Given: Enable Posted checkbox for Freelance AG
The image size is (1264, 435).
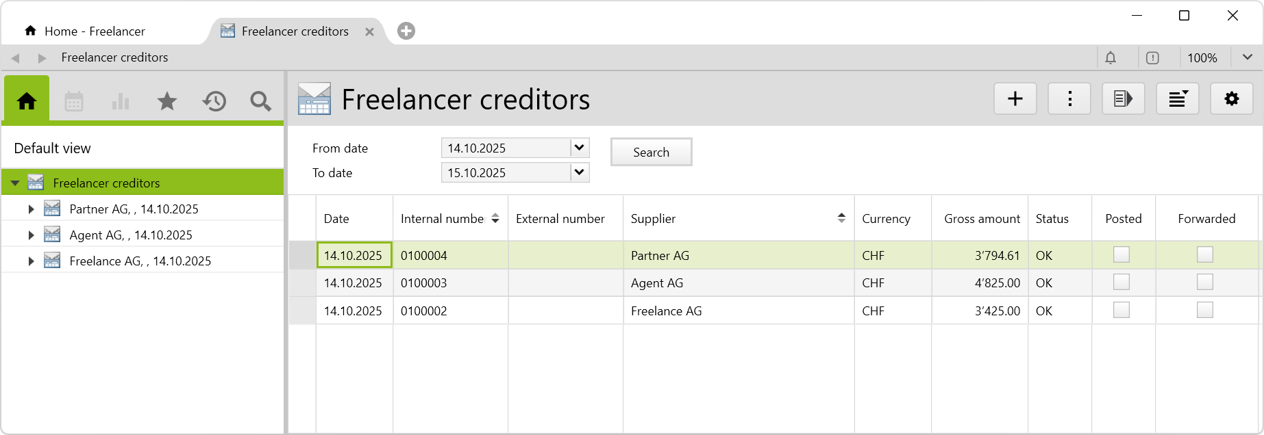Looking at the screenshot, I should coord(1122,311).
